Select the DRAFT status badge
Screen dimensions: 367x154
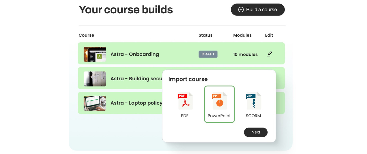click(x=208, y=54)
